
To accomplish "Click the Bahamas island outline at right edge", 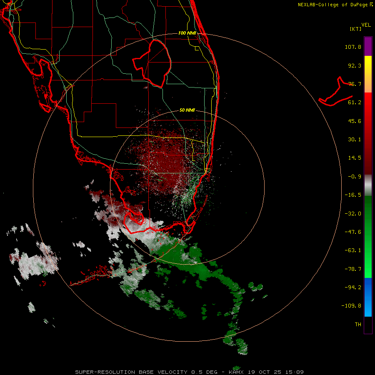I will tap(336, 92).
